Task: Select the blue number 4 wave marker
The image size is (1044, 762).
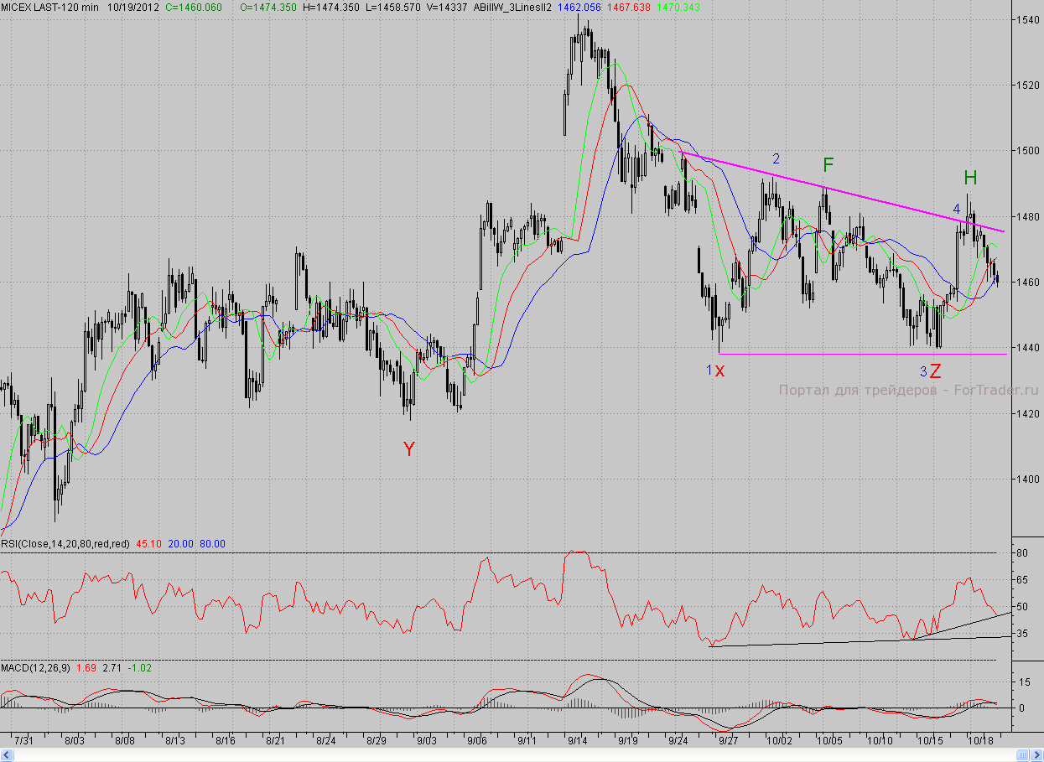Action: [x=956, y=208]
